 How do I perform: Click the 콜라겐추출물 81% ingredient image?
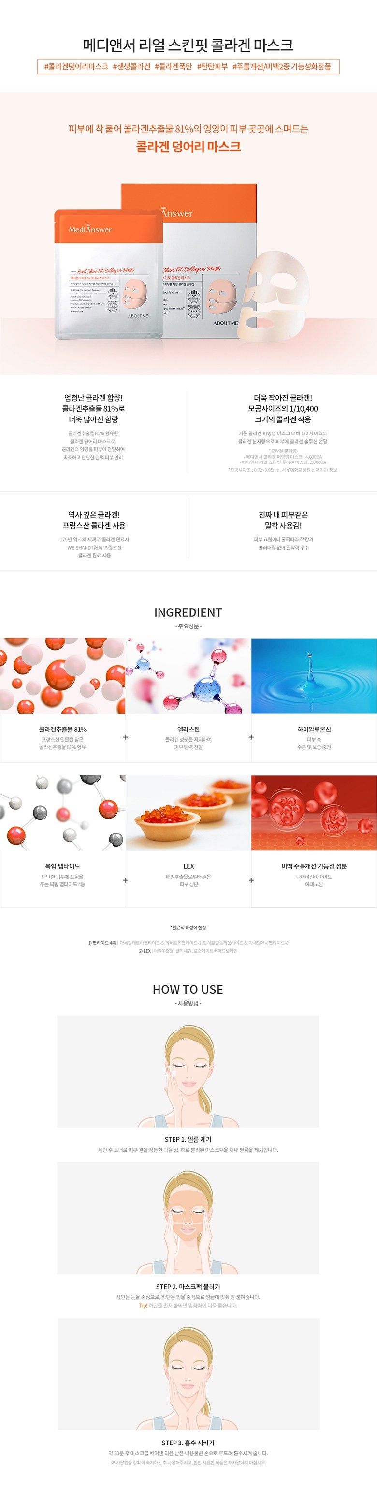tap(62, 675)
